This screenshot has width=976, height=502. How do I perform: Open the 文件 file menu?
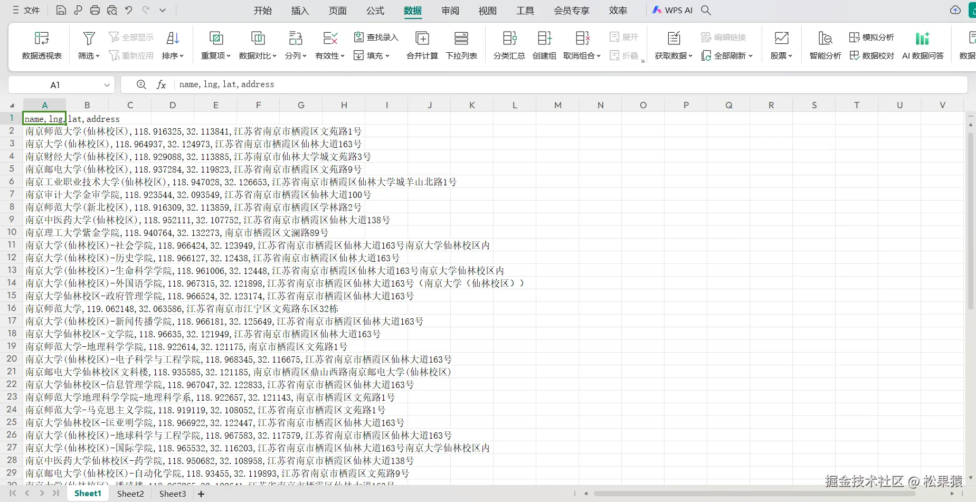click(26, 10)
